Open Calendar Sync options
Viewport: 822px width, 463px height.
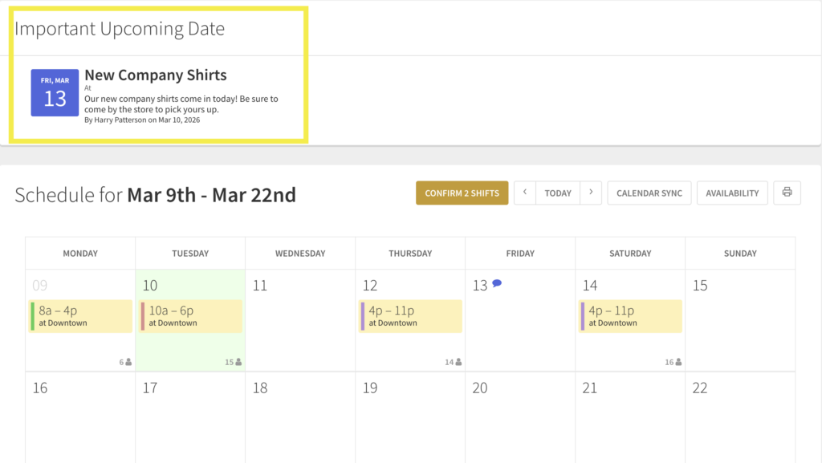tap(649, 193)
